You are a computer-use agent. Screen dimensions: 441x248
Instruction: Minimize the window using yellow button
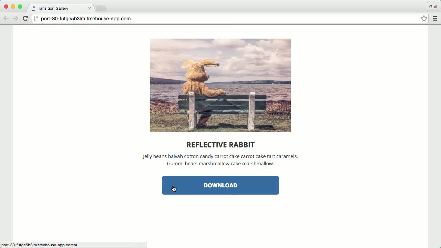13,7
